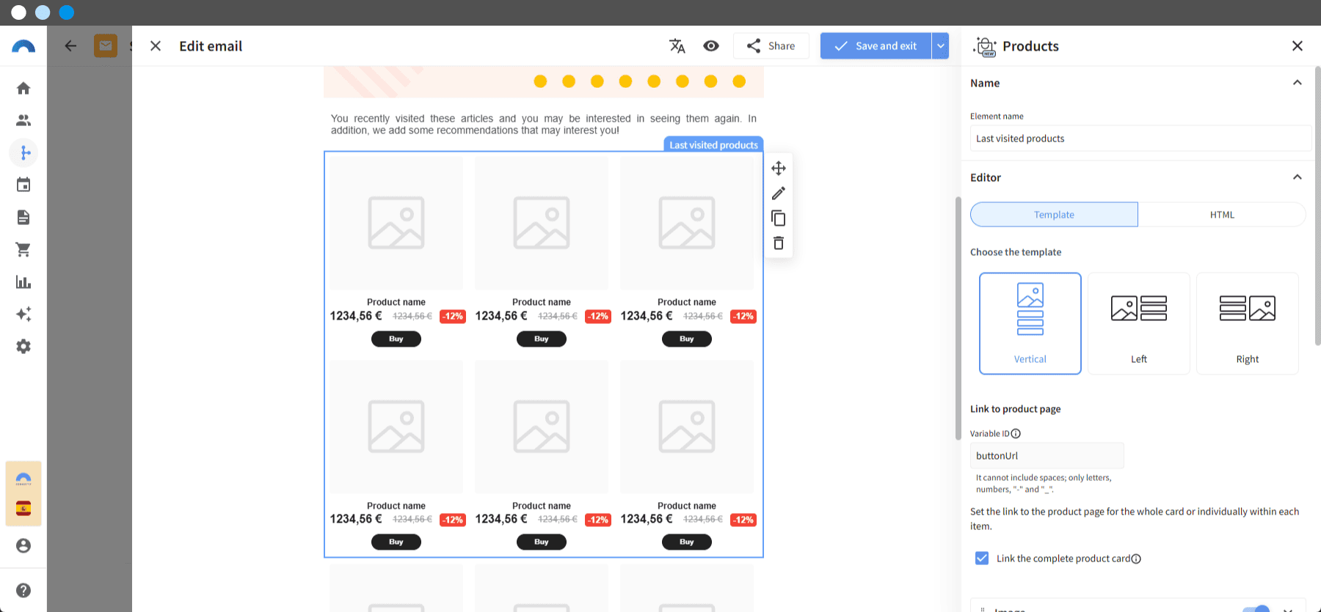Collapse the Editor section chevron

[1298, 177]
